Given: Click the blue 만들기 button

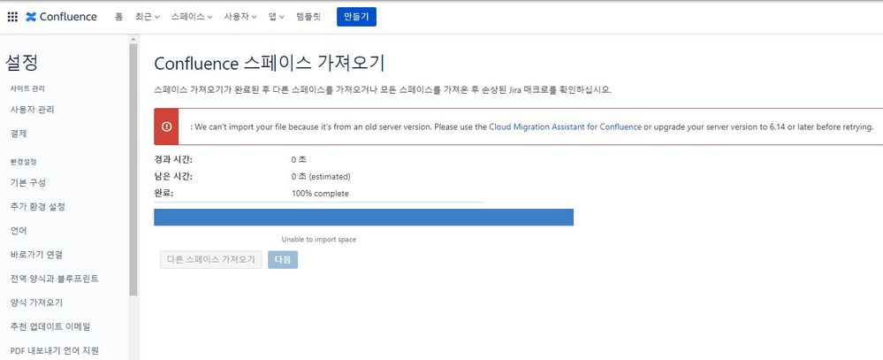Looking at the screenshot, I should click(x=356, y=17).
